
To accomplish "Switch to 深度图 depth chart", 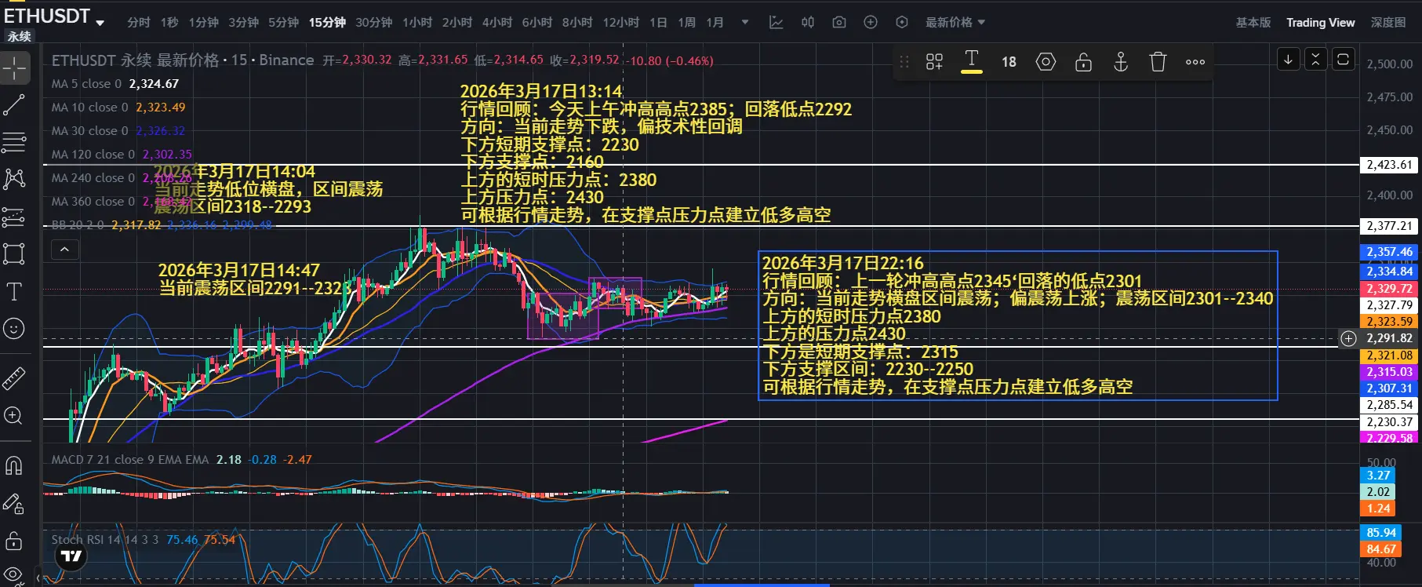I will (x=1388, y=23).
